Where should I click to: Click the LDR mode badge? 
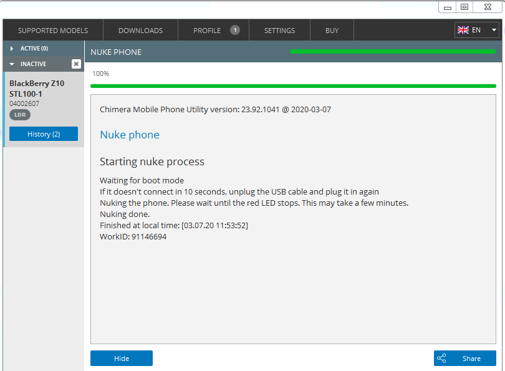point(20,115)
